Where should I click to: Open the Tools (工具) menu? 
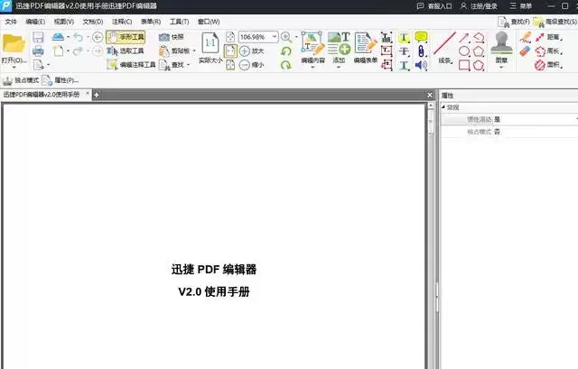(x=179, y=21)
